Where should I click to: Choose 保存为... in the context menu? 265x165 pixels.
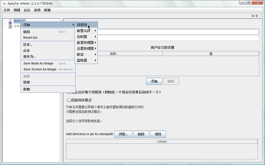coord(48,56)
